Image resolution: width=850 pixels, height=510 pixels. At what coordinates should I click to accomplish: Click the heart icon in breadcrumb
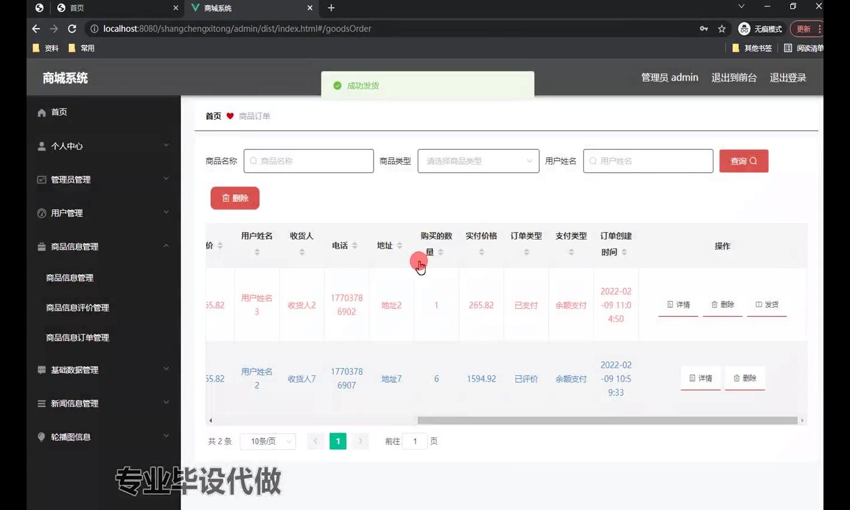pos(230,116)
